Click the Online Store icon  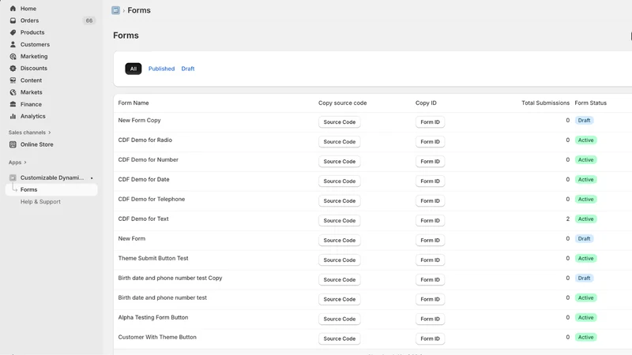13,144
